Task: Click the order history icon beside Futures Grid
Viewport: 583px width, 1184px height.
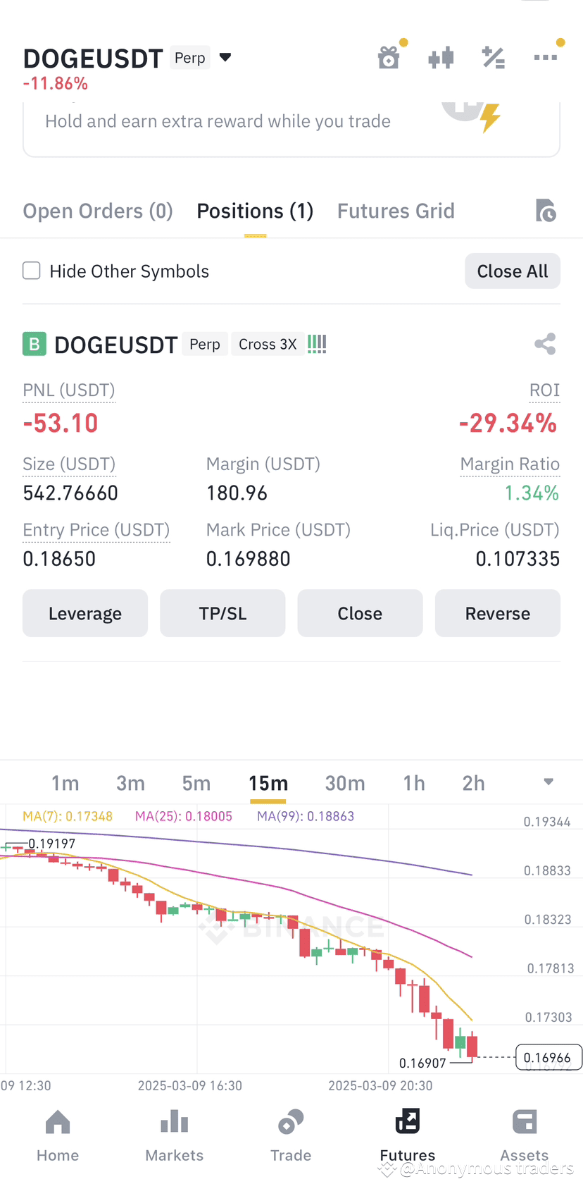Action: point(546,210)
